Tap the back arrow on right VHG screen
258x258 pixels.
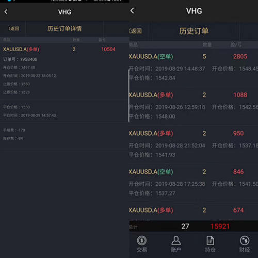click(x=132, y=11)
